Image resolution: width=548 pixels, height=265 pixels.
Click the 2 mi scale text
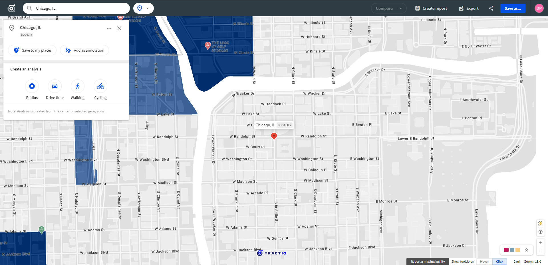[517, 262]
